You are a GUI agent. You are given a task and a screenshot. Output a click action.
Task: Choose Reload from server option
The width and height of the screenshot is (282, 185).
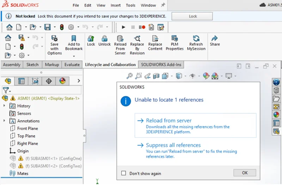[169, 121]
